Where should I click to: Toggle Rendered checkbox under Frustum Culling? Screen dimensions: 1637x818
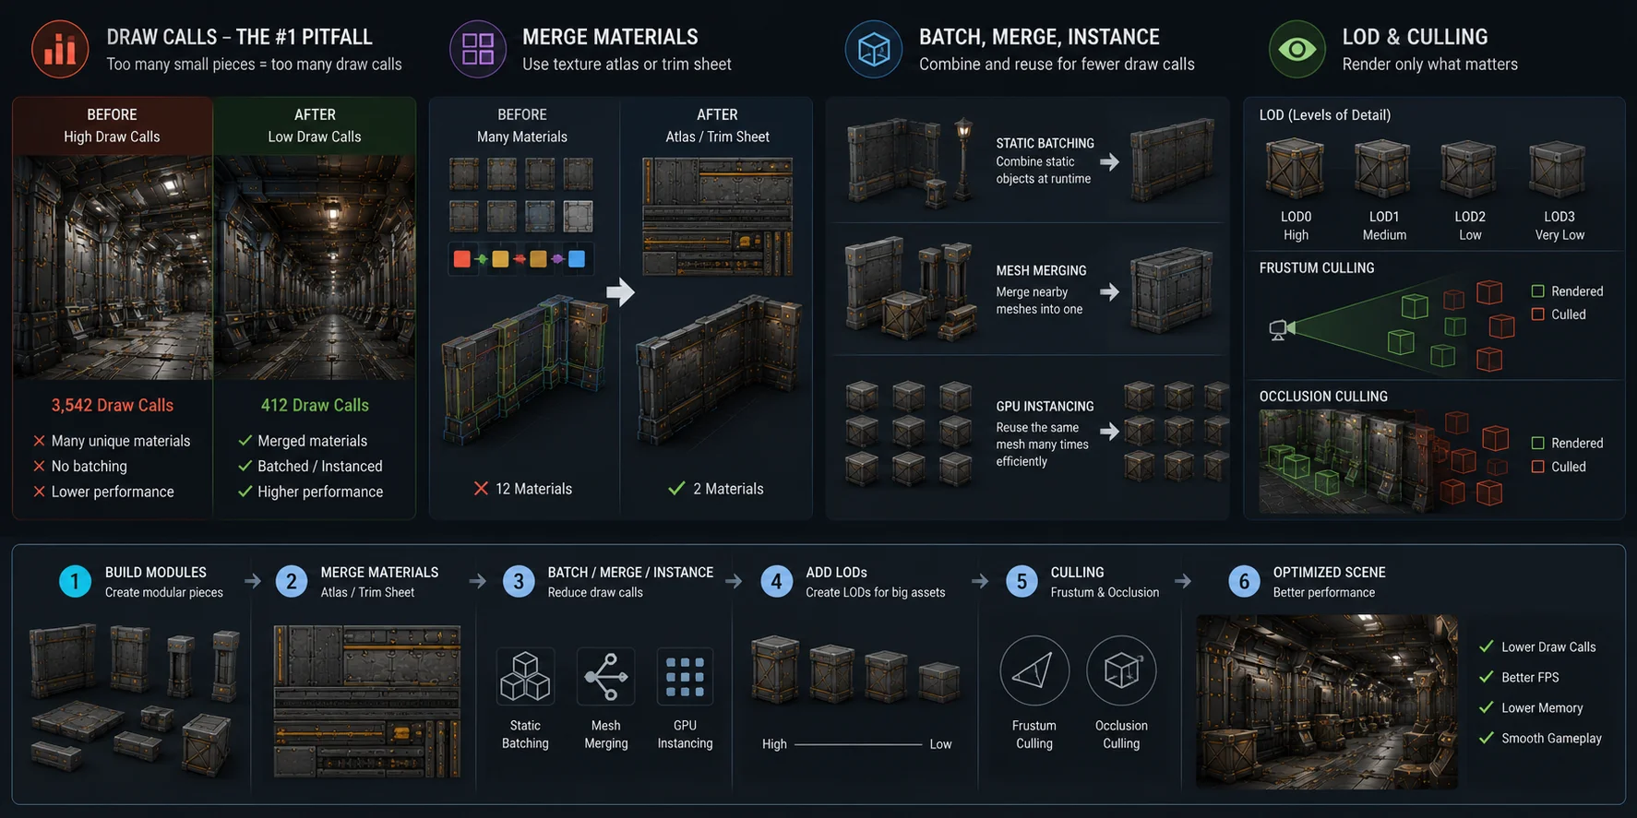[x=1537, y=291]
